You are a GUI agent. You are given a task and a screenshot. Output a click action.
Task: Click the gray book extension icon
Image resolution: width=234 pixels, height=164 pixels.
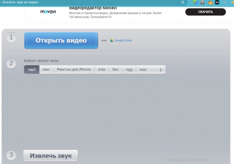coord(202,2)
